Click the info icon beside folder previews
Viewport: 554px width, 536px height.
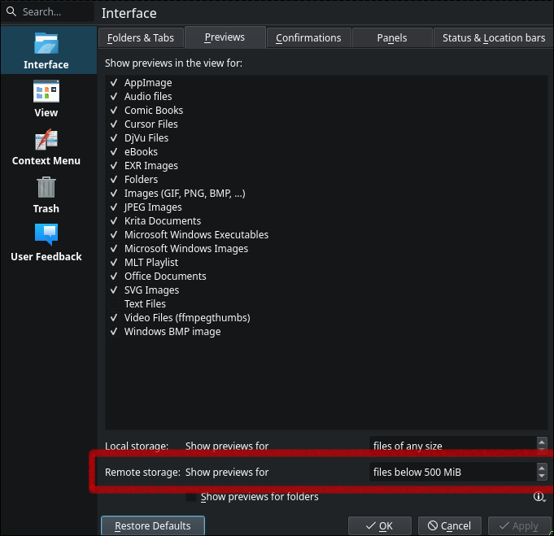pyautogui.click(x=539, y=497)
